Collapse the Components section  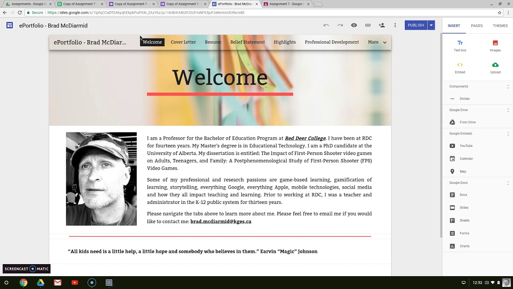tap(508, 86)
